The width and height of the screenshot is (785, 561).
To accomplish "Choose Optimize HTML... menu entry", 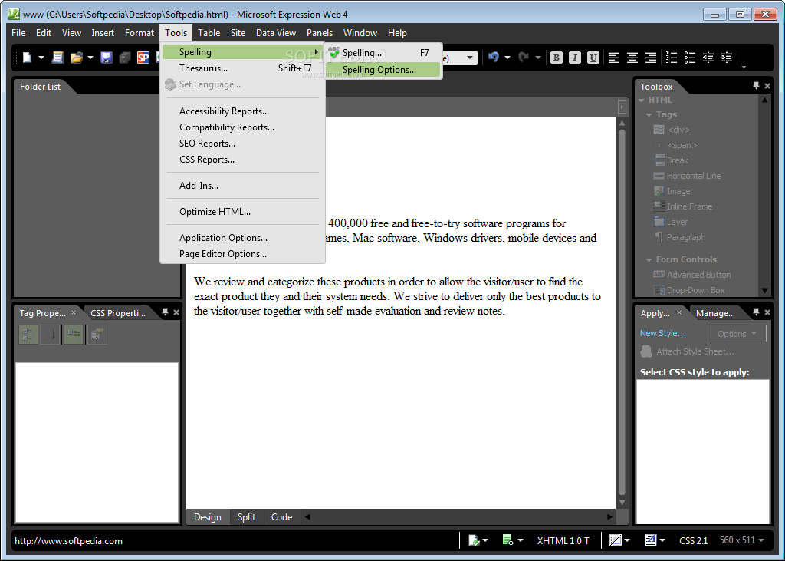I will [x=243, y=212].
